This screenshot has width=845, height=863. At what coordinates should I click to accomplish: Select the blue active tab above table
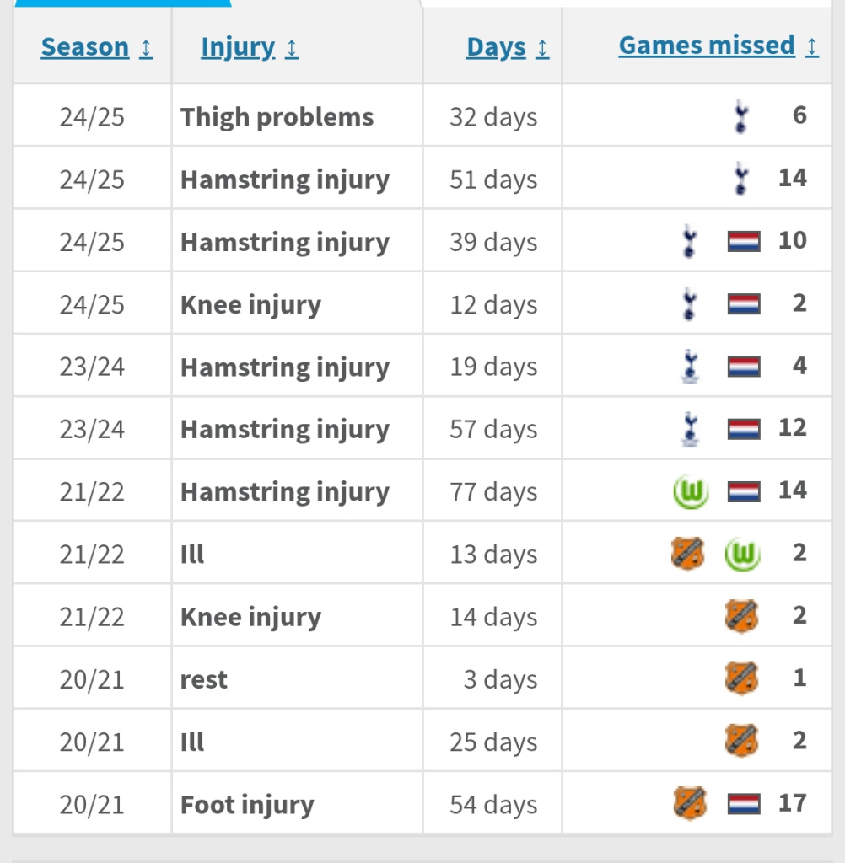point(122,3)
